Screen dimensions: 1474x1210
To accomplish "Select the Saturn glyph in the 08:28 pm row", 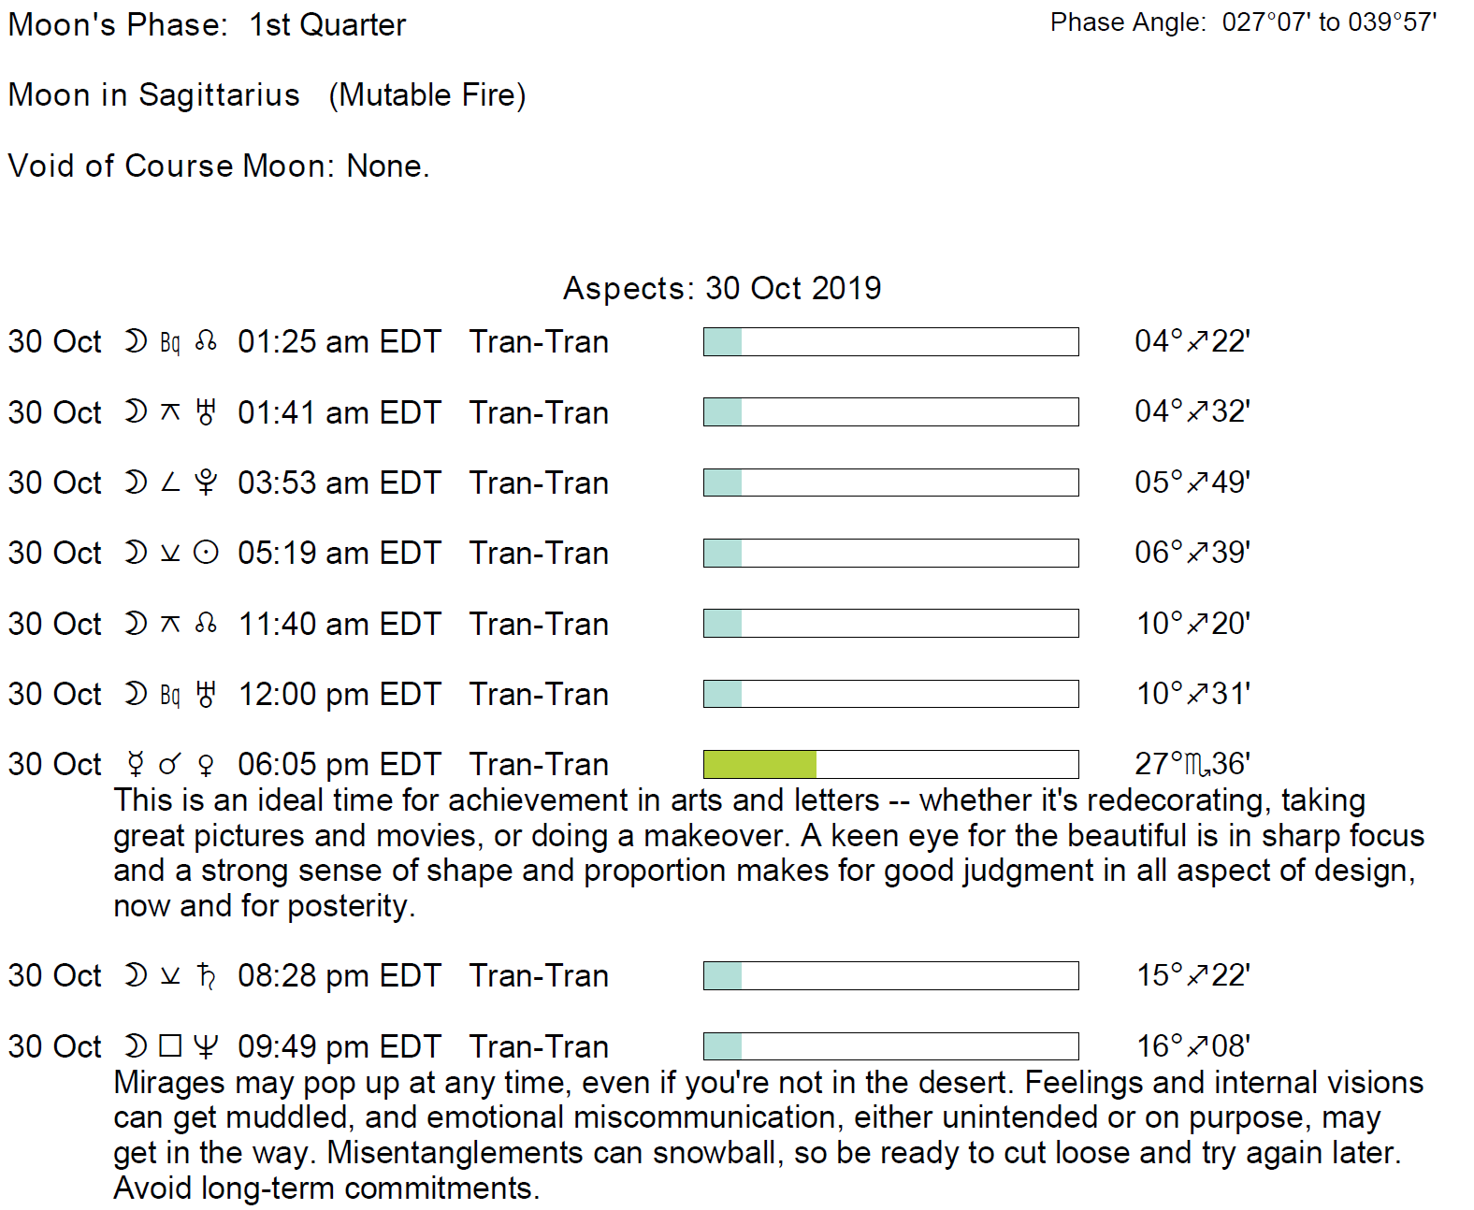I will [x=206, y=976].
